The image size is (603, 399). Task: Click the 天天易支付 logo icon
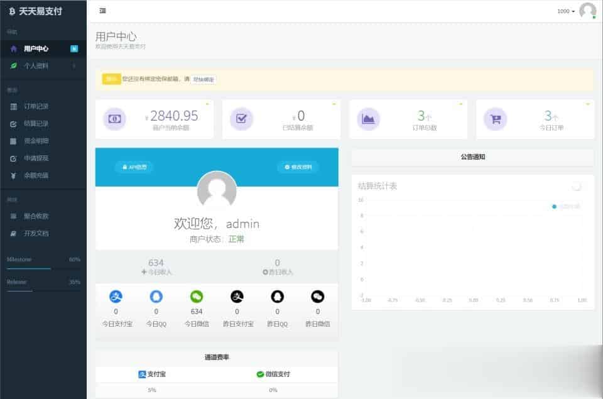point(12,11)
